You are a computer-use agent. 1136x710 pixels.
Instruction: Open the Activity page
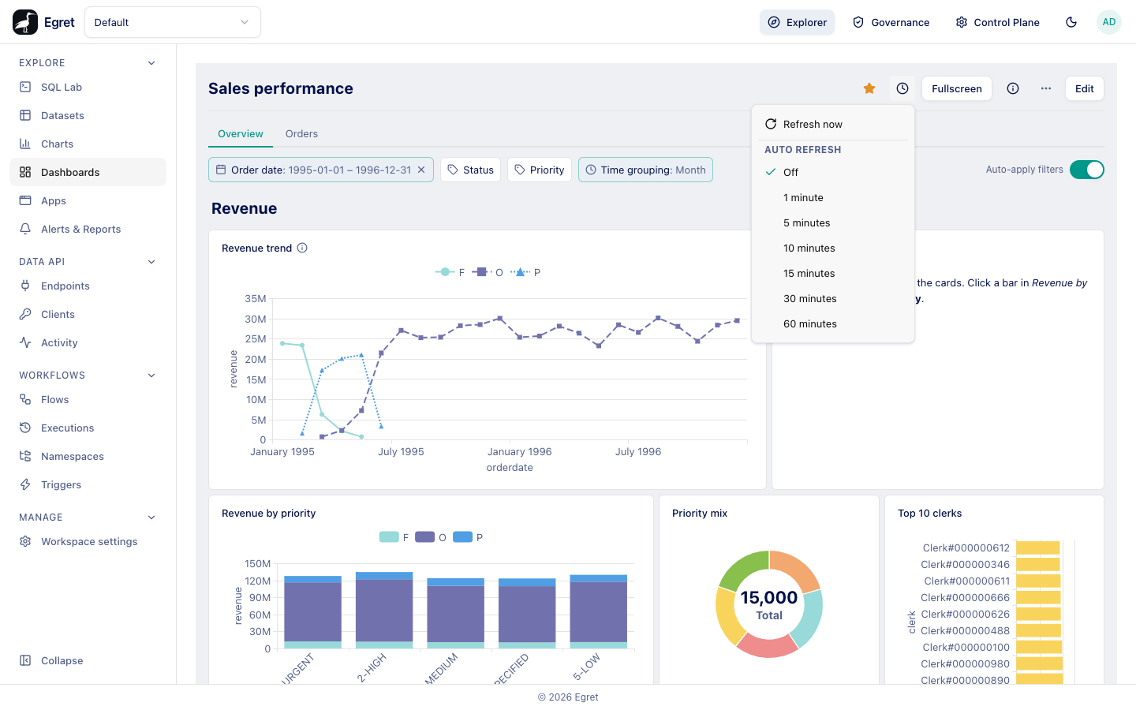(x=88, y=342)
